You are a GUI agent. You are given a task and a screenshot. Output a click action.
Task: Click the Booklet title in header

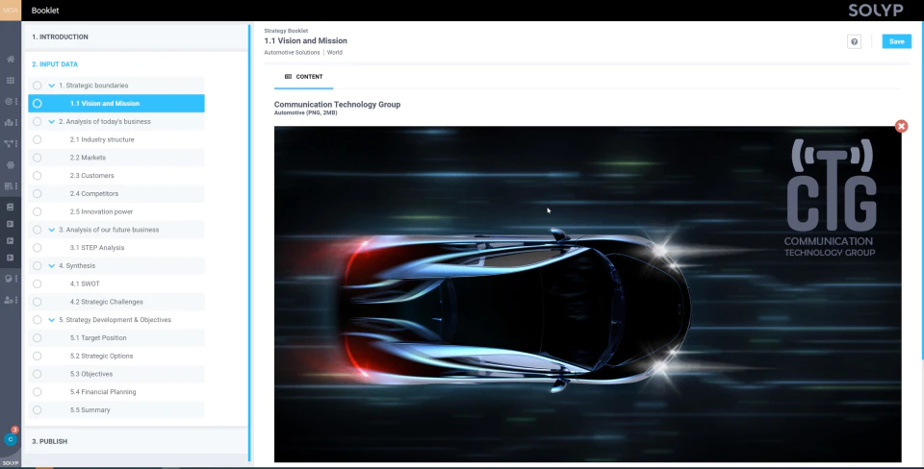click(x=45, y=11)
